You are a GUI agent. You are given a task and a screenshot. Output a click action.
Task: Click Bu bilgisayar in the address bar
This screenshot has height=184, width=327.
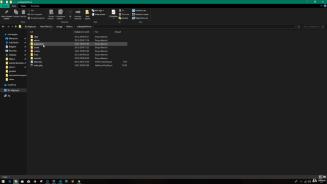pos(31,27)
